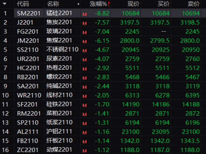Select code SP2110

click(x=28, y=123)
